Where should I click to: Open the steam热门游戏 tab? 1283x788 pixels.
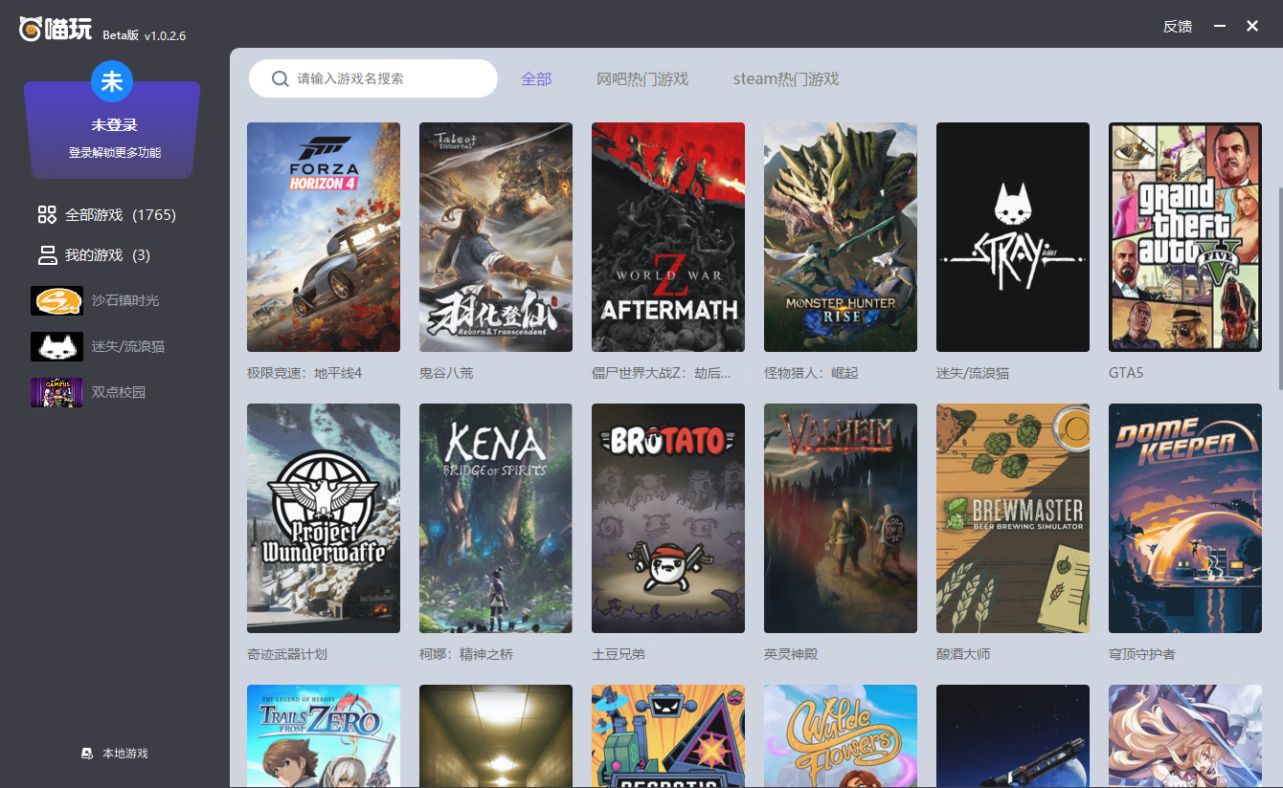click(x=786, y=79)
